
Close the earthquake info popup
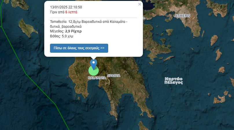pos(140,4)
